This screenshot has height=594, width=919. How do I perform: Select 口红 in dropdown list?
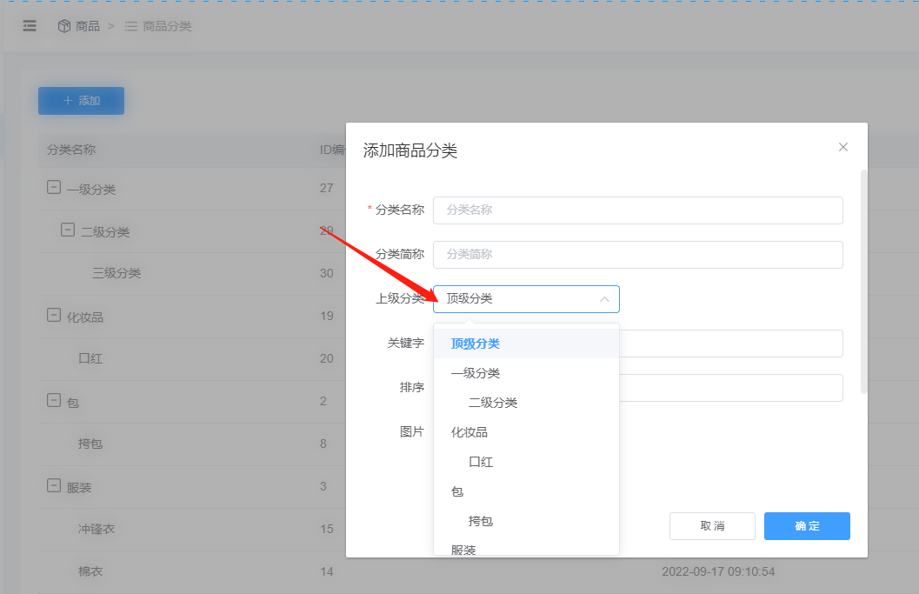coord(526,462)
